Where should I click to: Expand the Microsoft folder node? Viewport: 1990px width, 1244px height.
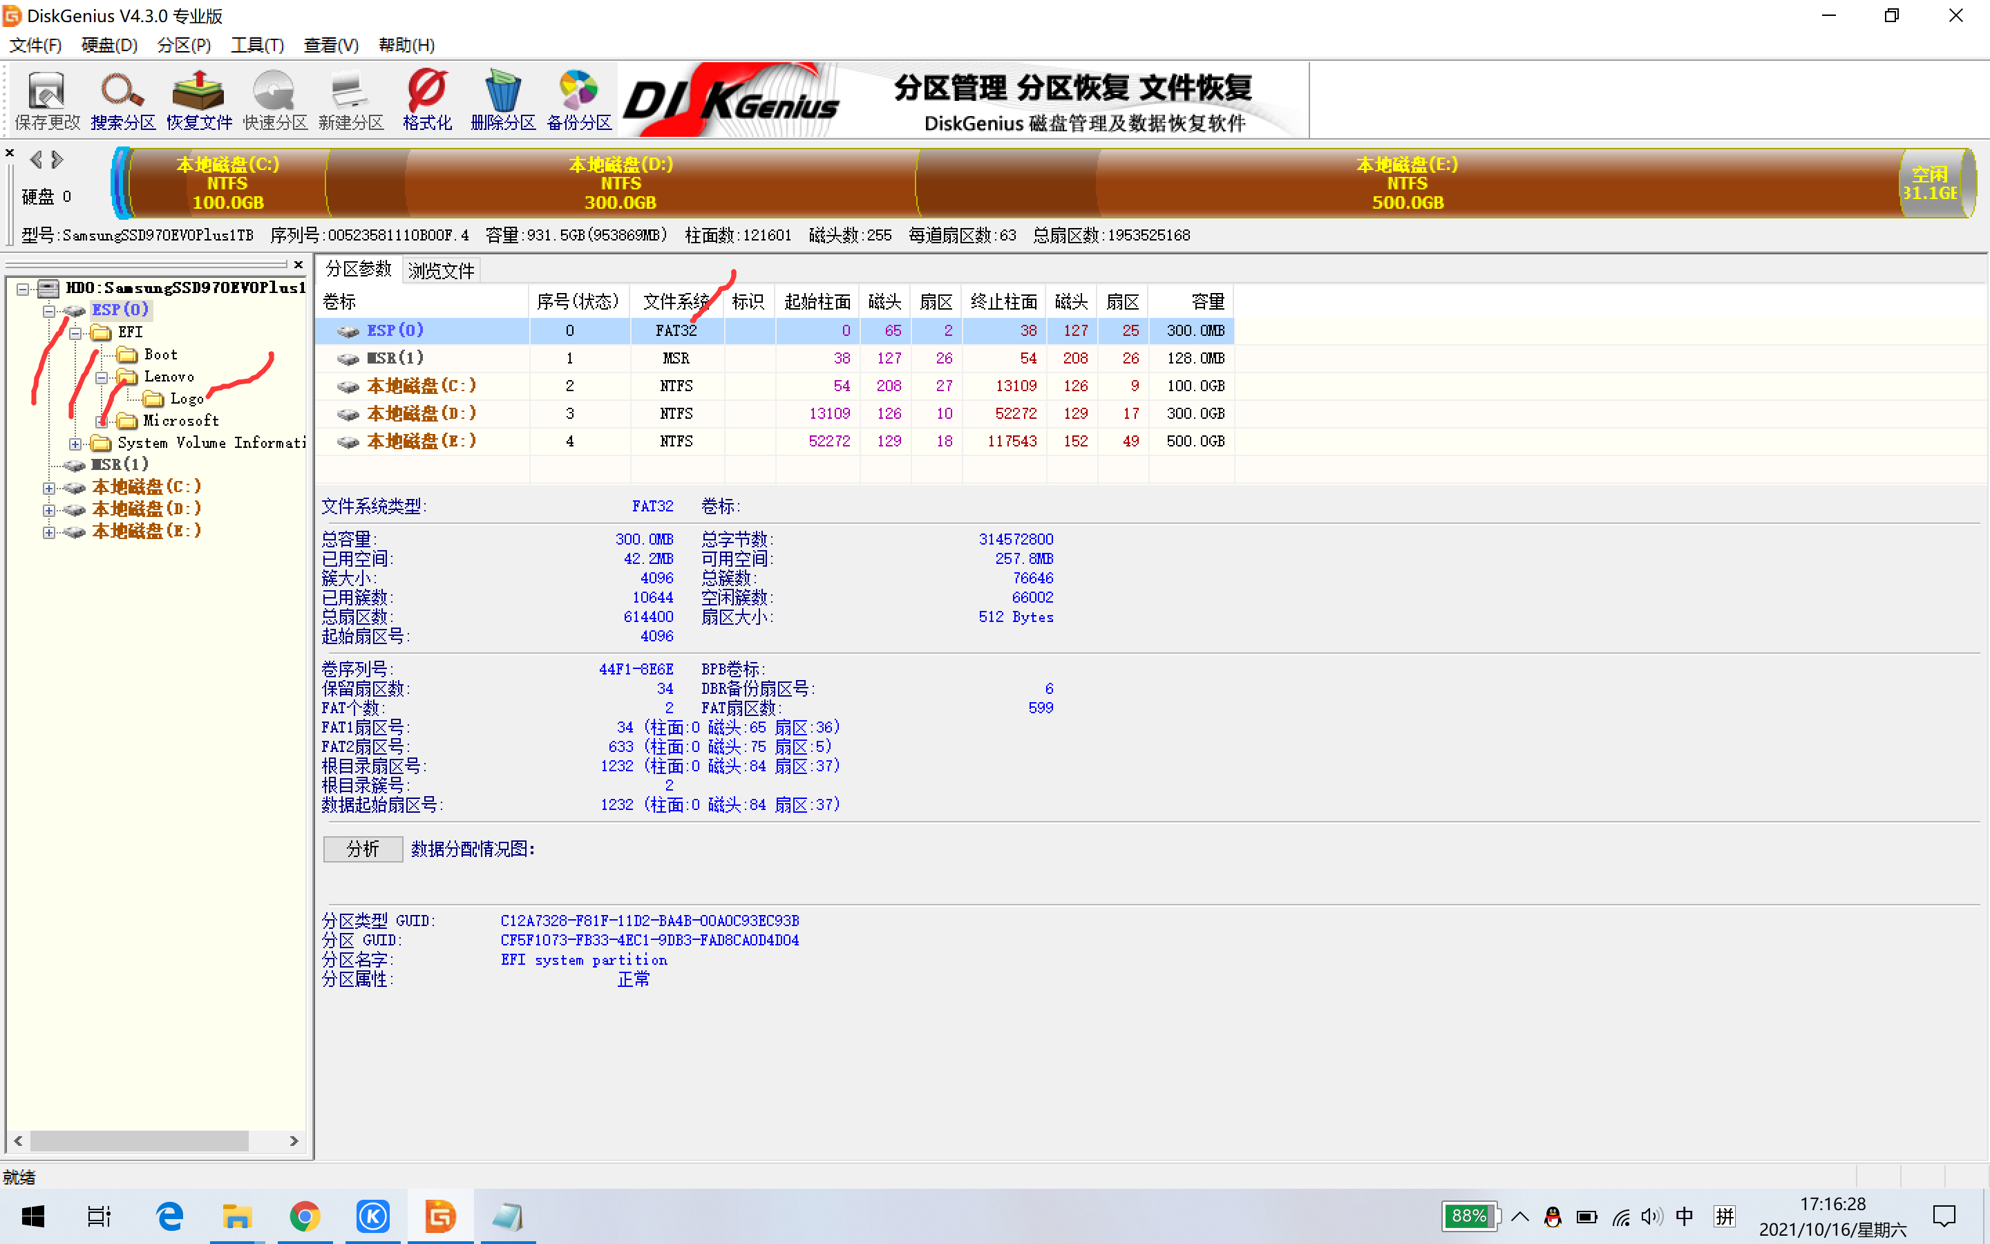point(102,422)
